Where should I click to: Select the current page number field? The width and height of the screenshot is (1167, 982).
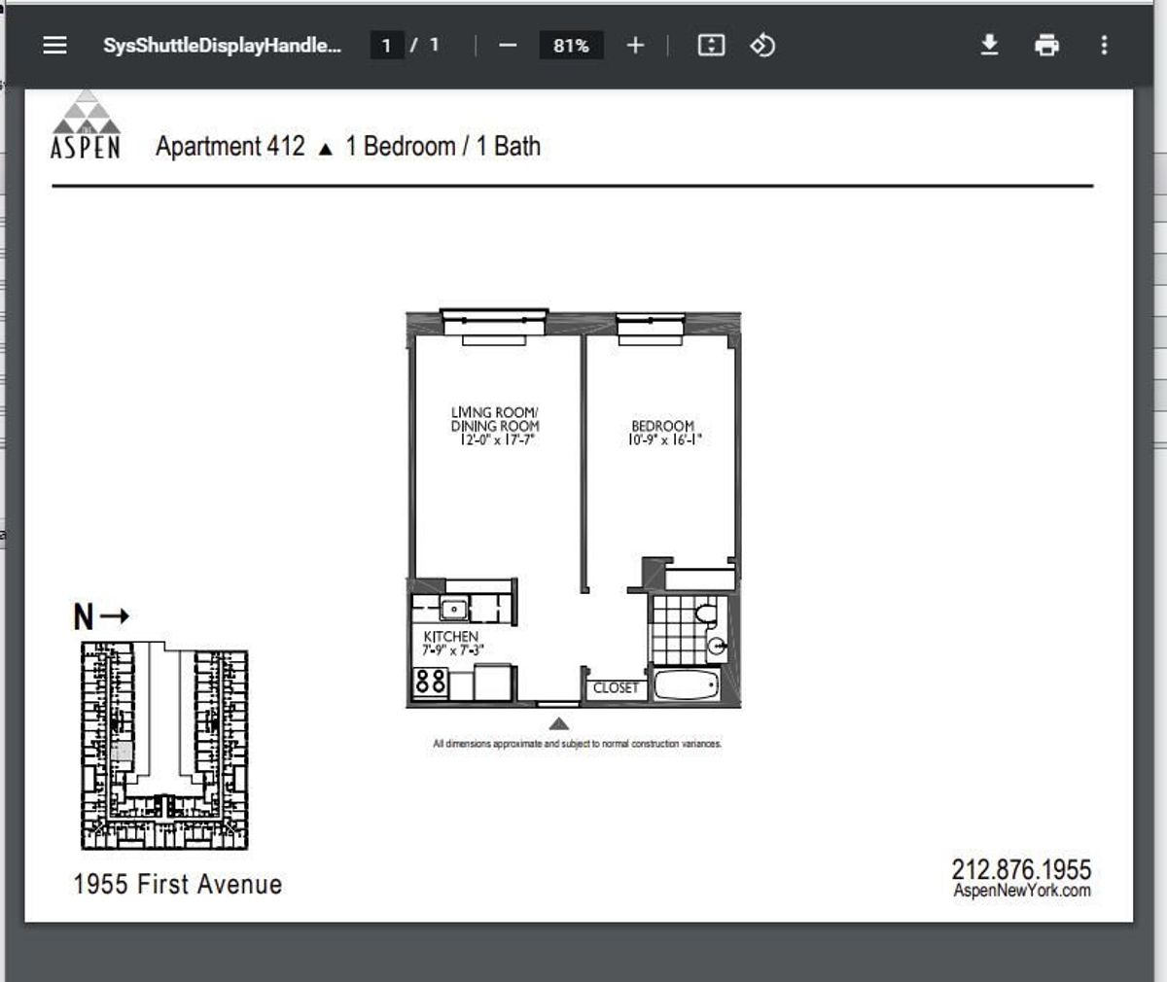point(386,45)
